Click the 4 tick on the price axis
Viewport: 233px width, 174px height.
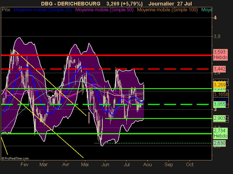pyautogui.click(x=215, y=18)
